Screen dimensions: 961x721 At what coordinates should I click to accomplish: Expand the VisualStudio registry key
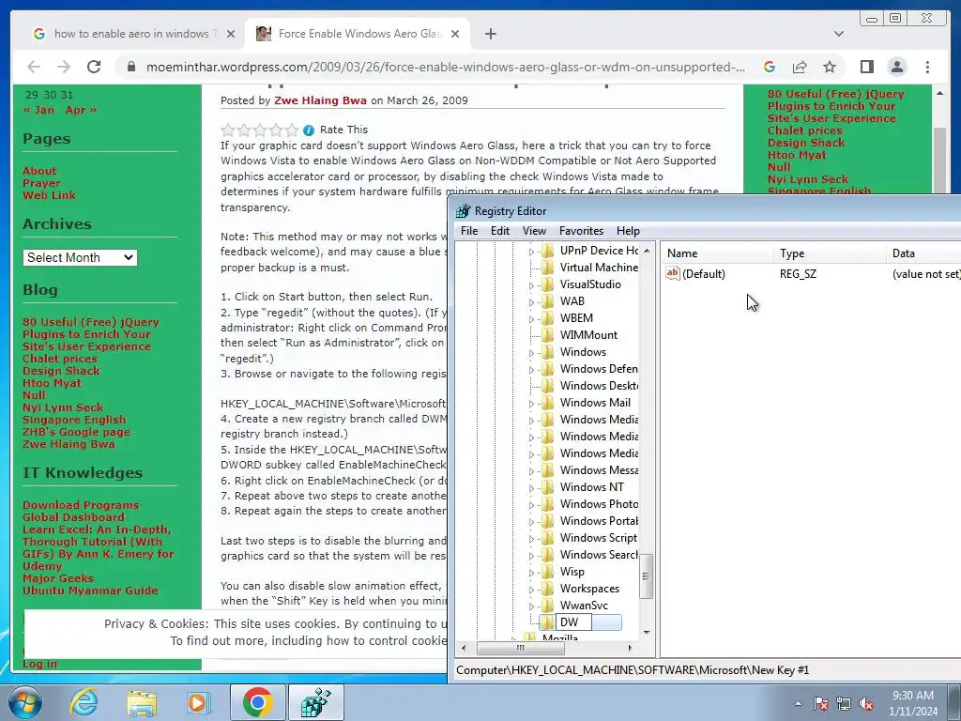(x=531, y=285)
